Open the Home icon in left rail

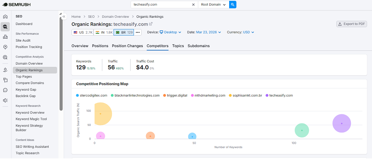pos(5,17)
